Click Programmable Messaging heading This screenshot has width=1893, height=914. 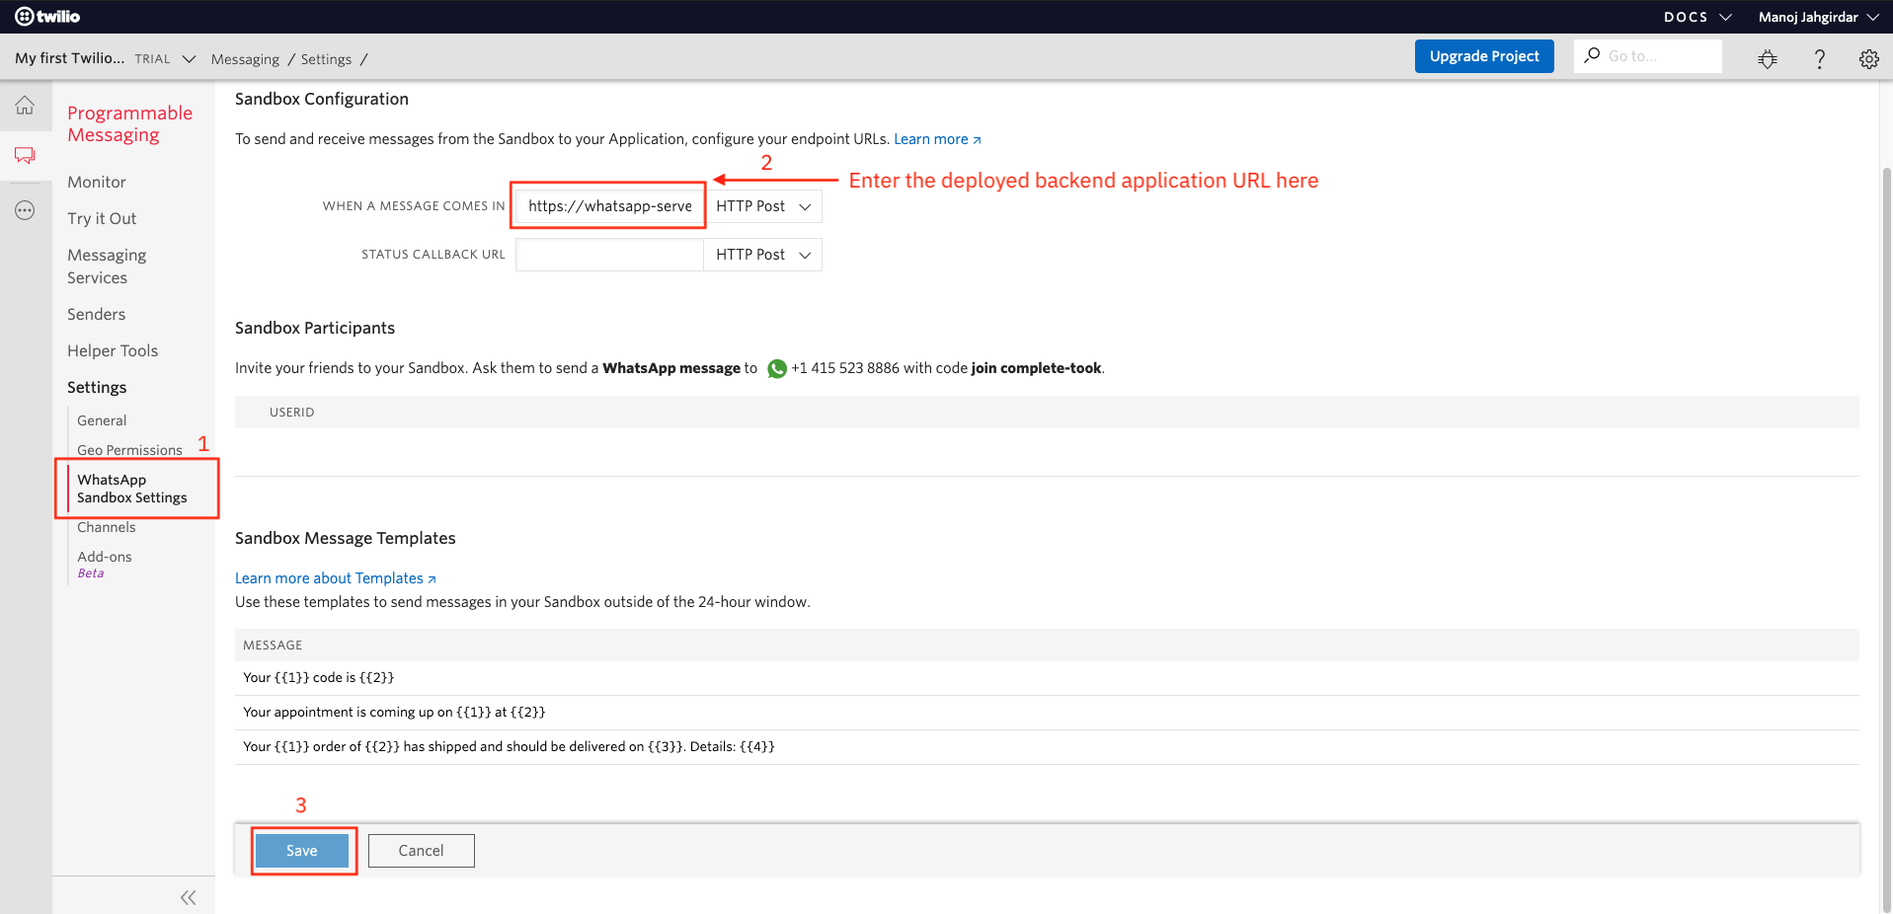(x=129, y=123)
